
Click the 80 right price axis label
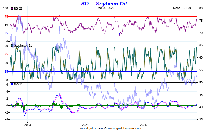[201, 8]
